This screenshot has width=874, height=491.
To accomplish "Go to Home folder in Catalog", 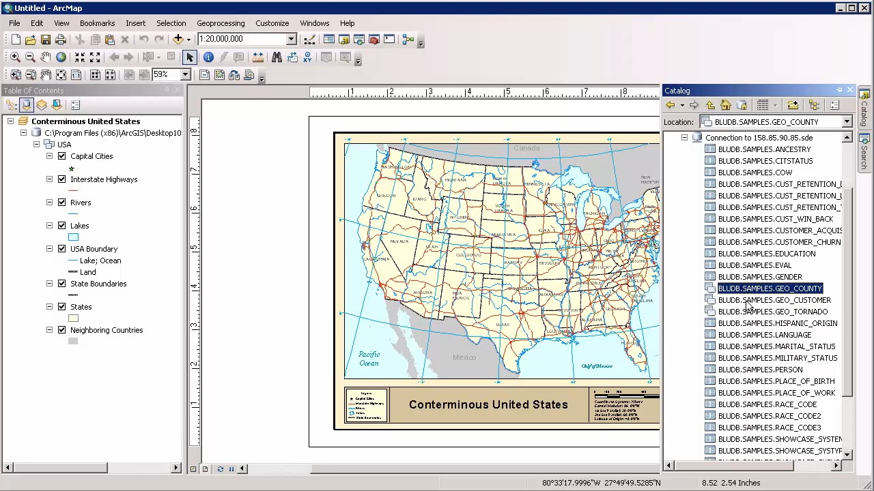I will coord(726,105).
